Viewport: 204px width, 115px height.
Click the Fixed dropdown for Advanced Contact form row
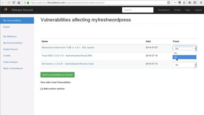(x=184, y=49)
